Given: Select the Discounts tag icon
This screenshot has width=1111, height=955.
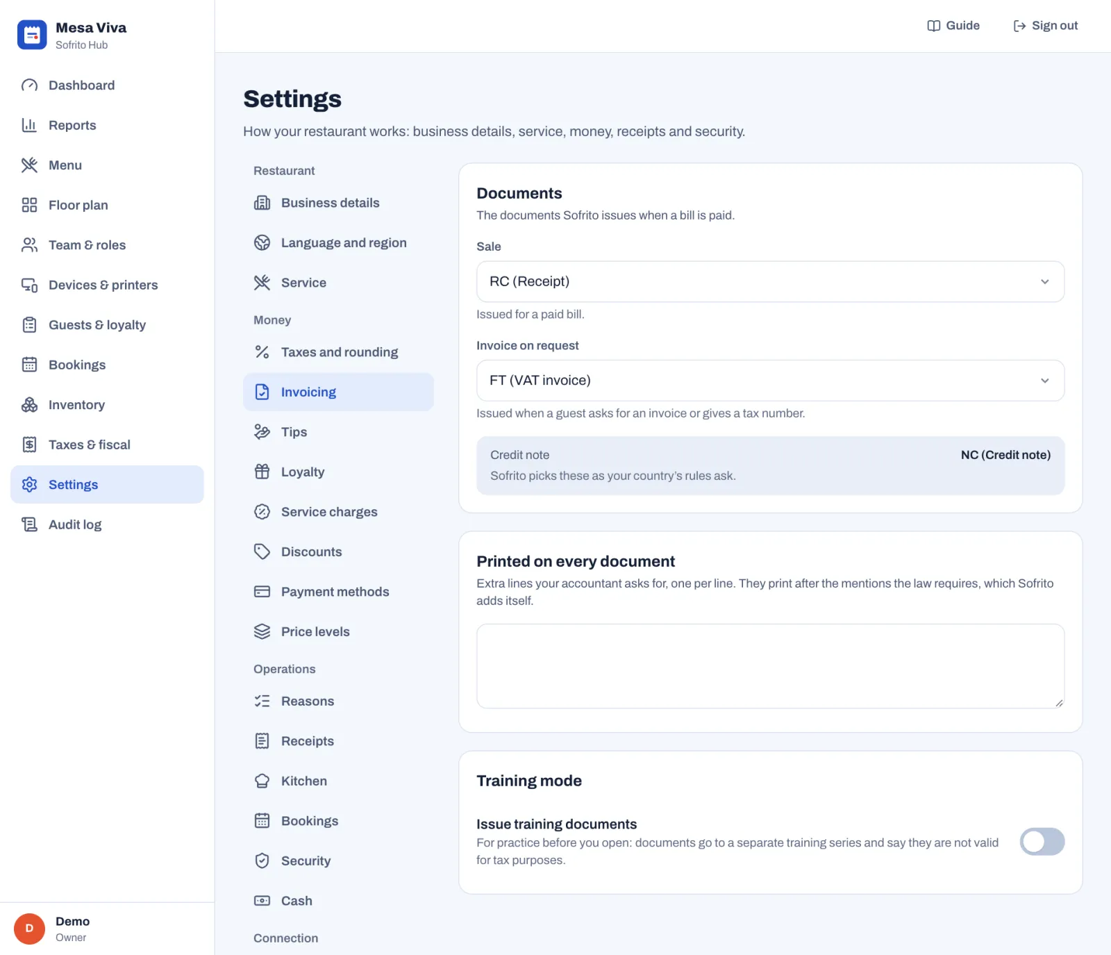Looking at the screenshot, I should coord(262,551).
